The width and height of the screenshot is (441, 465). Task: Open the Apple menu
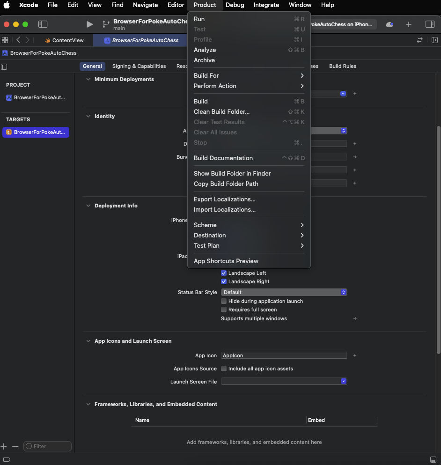point(7,5)
